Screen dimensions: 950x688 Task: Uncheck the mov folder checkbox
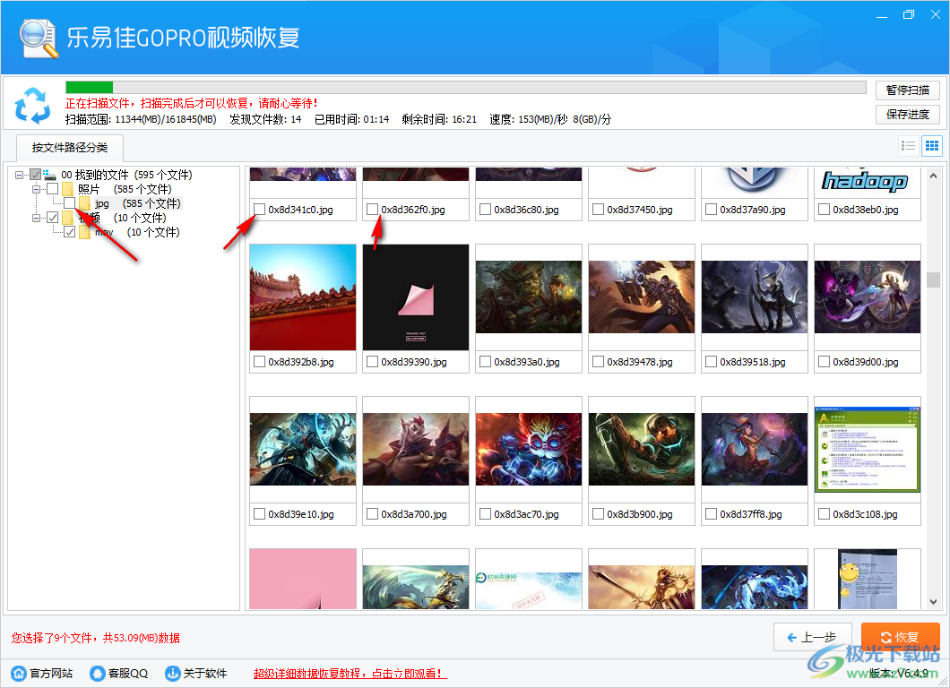point(70,232)
